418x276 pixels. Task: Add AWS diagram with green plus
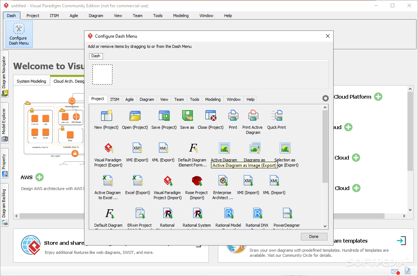(x=39, y=177)
